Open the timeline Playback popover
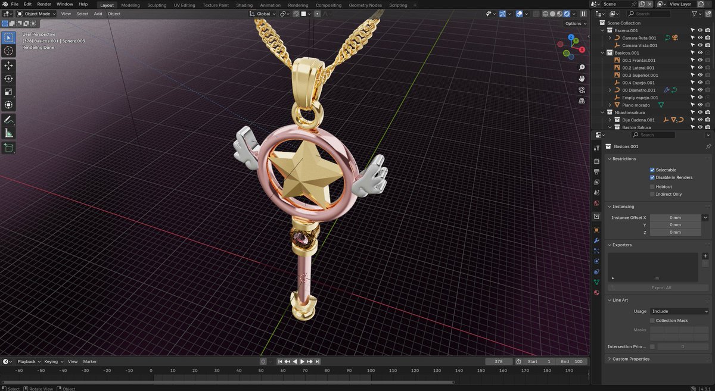The height and width of the screenshot is (391, 715). [x=28, y=361]
